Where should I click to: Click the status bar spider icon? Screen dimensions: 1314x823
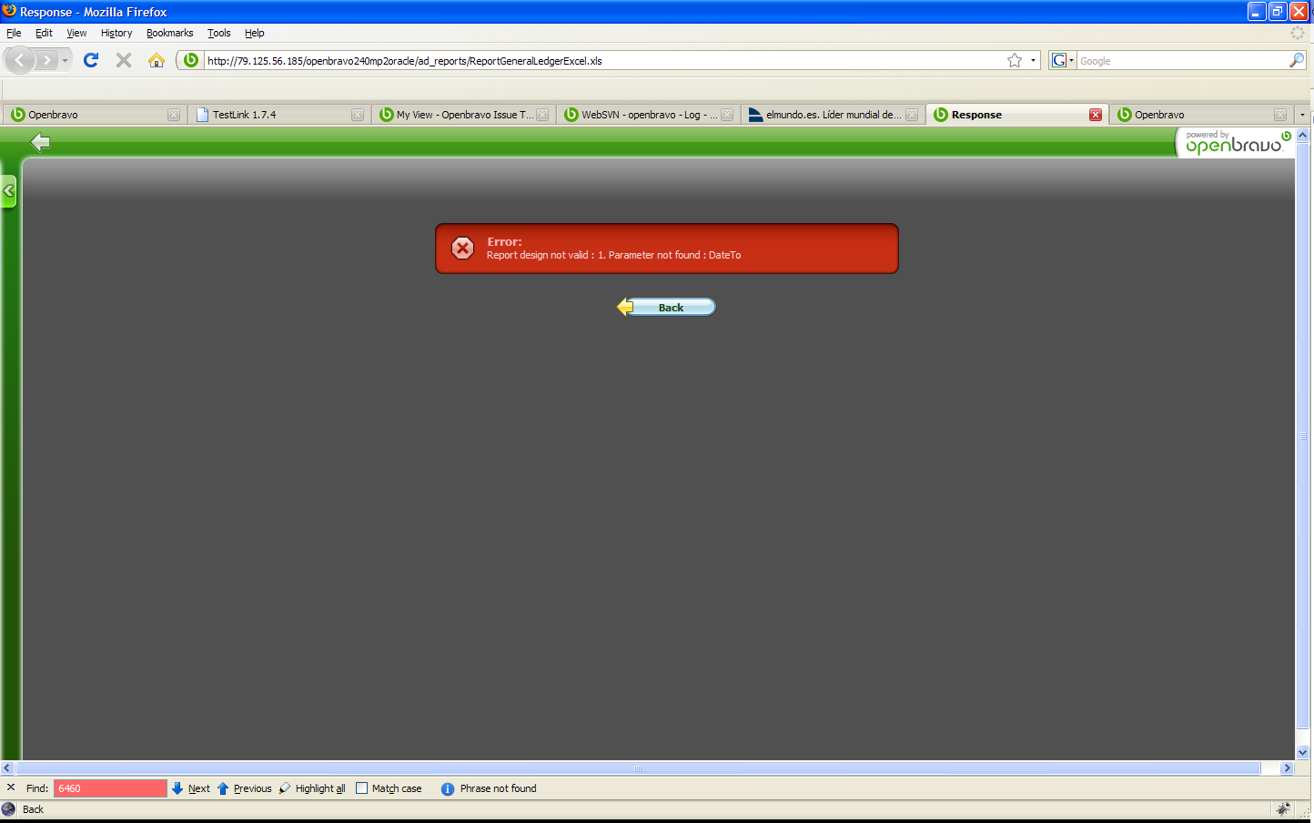tap(1284, 808)
